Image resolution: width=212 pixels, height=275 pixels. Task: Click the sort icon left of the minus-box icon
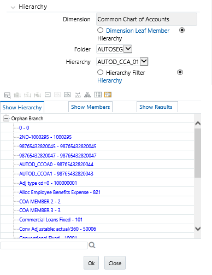(x=37, y=95)
